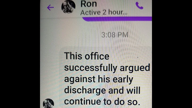Tap the small sender avatar beside the message
Screen dimensions: 192x108
tap(49, 103)
